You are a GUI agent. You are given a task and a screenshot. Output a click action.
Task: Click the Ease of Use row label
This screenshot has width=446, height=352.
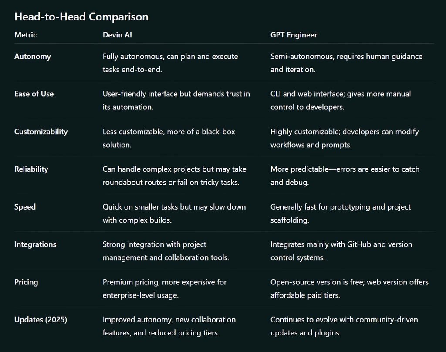[x=34, y=94]
